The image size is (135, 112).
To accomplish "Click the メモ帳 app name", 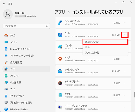I will [x=68, y=94].
